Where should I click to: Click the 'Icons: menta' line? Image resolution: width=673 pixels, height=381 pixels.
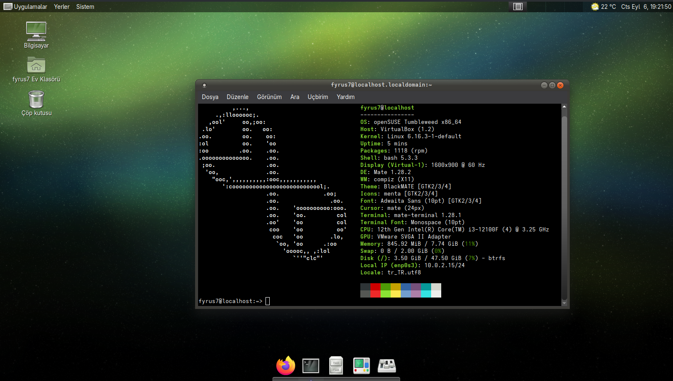399,193
